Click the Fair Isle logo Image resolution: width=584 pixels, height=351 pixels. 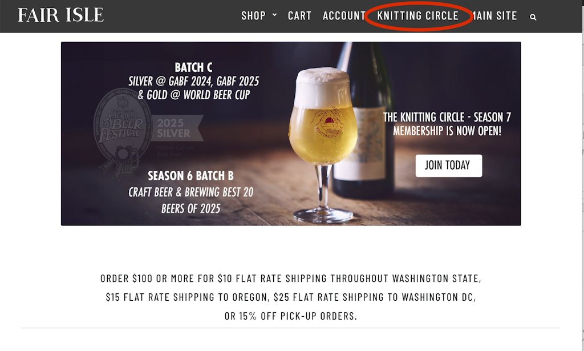point(60,15)
